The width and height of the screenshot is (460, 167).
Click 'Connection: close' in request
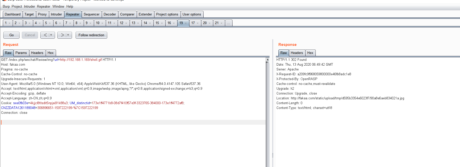14,113
